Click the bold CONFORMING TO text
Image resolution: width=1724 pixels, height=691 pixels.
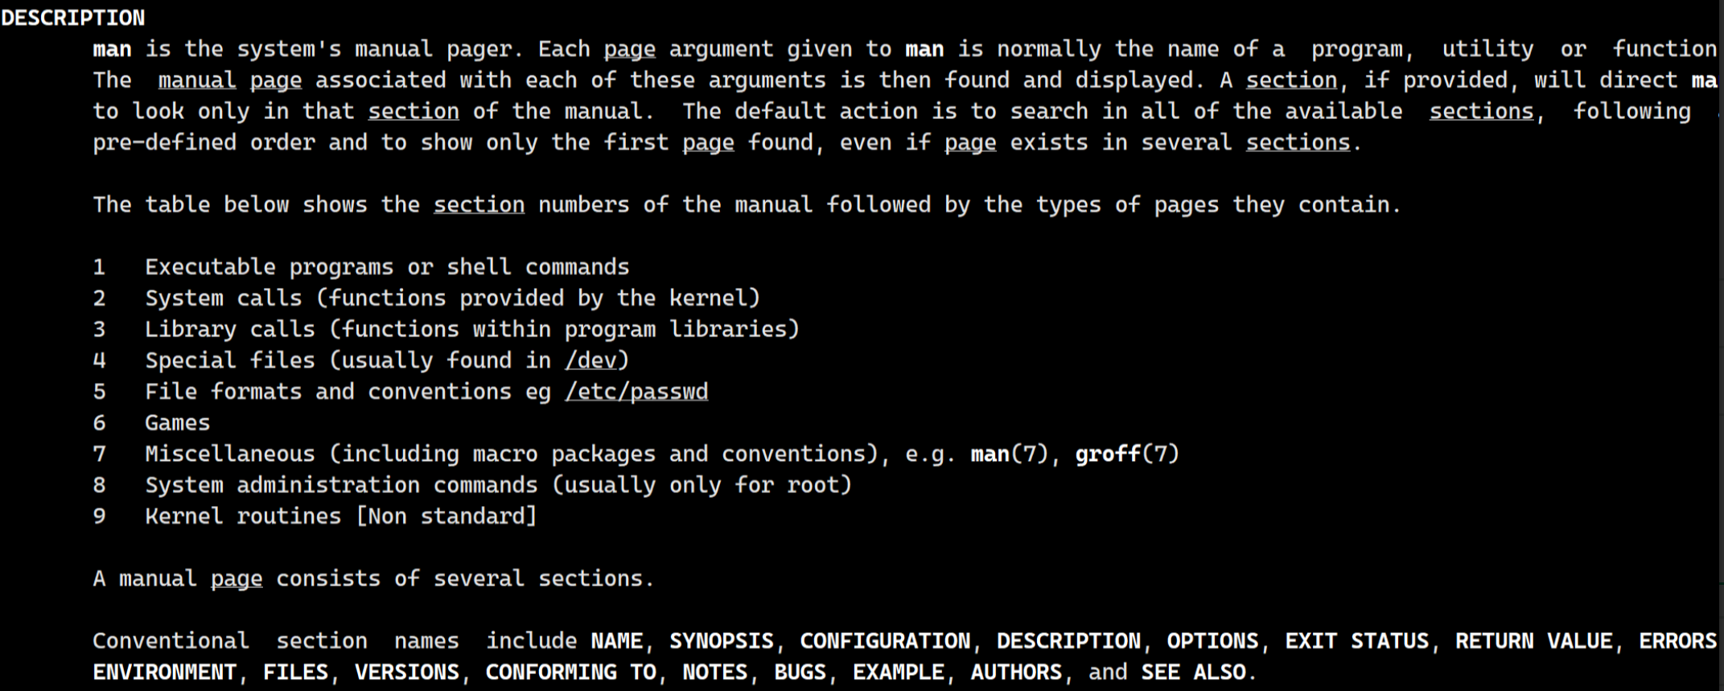(570, 672)
